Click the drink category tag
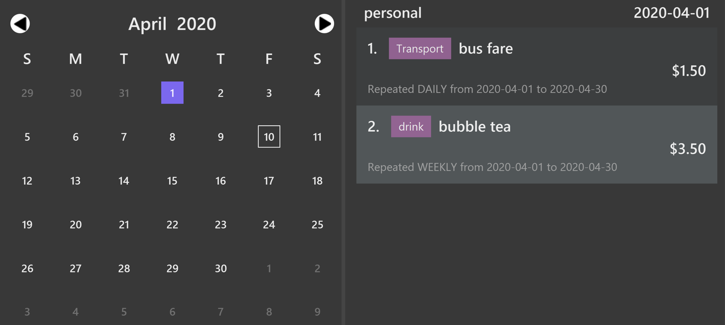The width and height of the screenshot is (725, 325). coord(411,127)
